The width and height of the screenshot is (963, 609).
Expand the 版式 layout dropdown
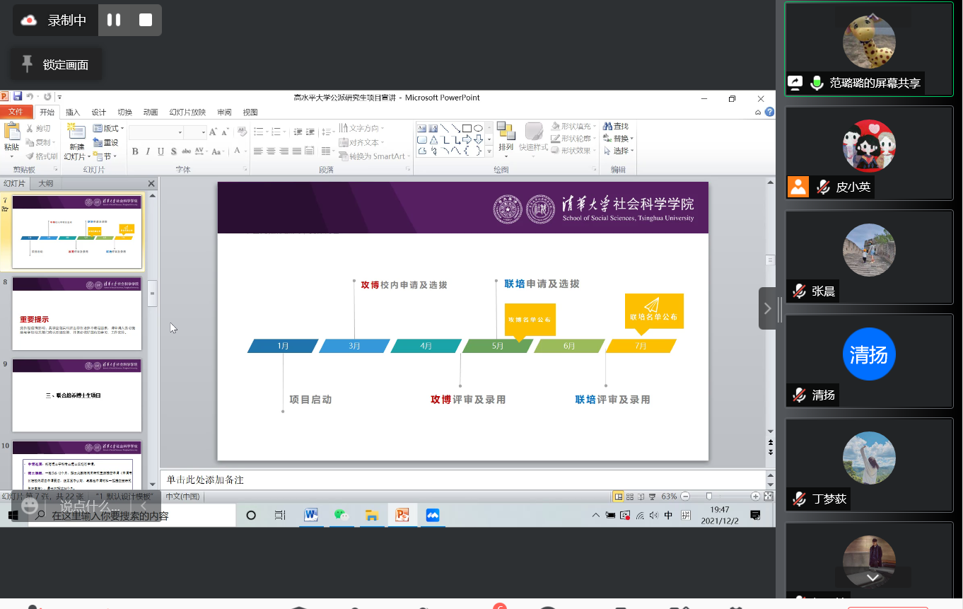point(109,129)
